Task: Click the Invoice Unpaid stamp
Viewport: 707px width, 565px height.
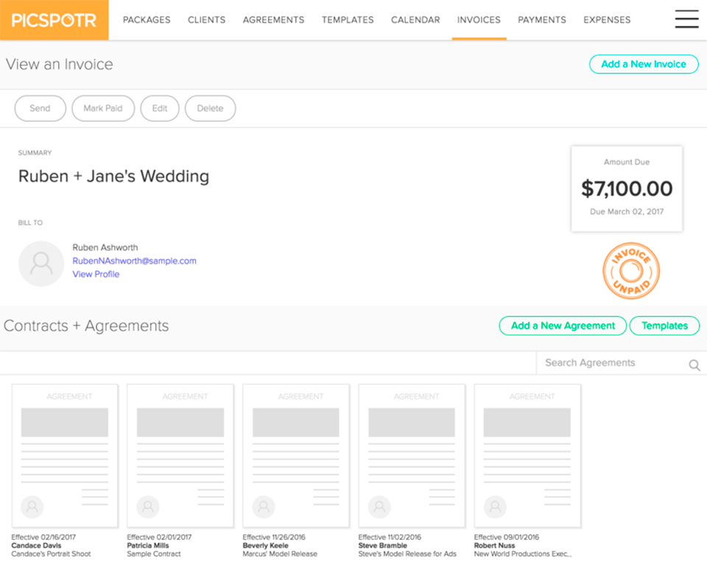Action: coord(630,271)
